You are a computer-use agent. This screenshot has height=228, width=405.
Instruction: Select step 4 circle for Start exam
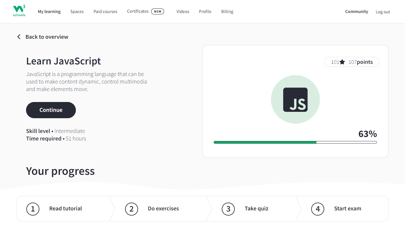tap(318, 209)
